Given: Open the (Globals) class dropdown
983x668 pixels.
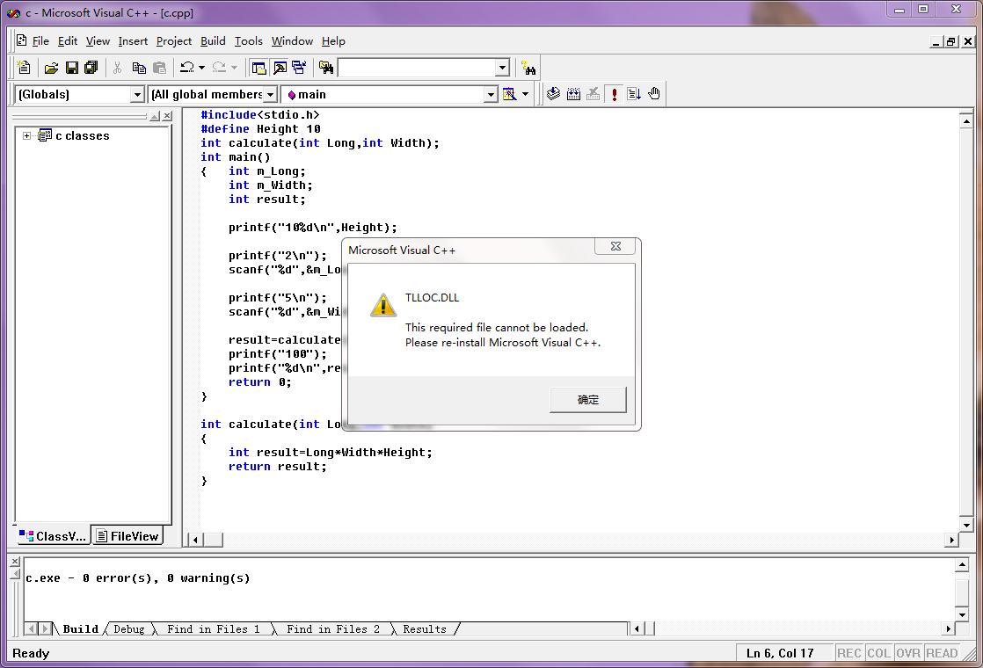Looking at the screenshot, I should pos(137,95).
